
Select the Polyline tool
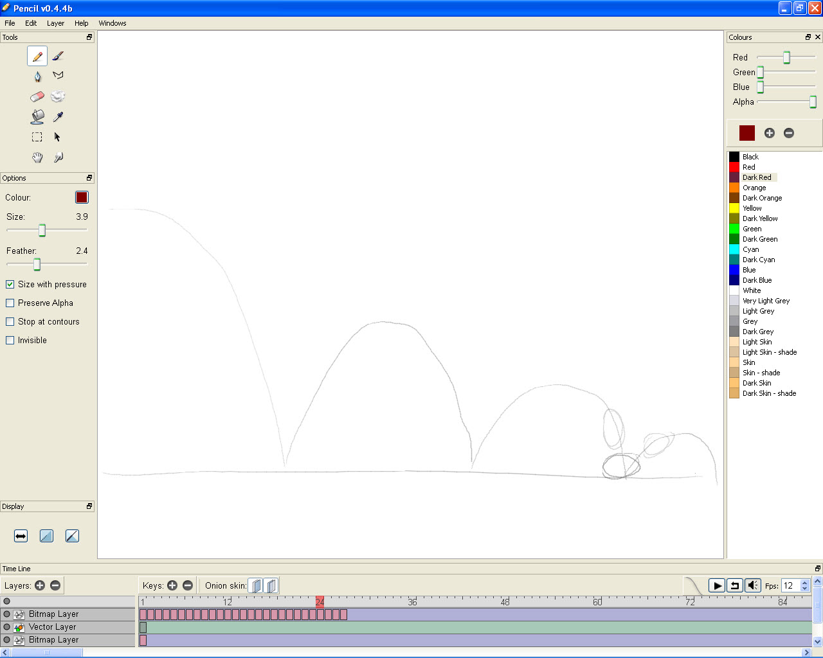pyautogui.click(x=58, y=75)
